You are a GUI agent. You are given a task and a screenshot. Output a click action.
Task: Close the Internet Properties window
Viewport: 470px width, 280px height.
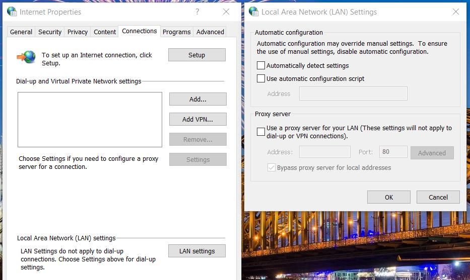(226, 12)
